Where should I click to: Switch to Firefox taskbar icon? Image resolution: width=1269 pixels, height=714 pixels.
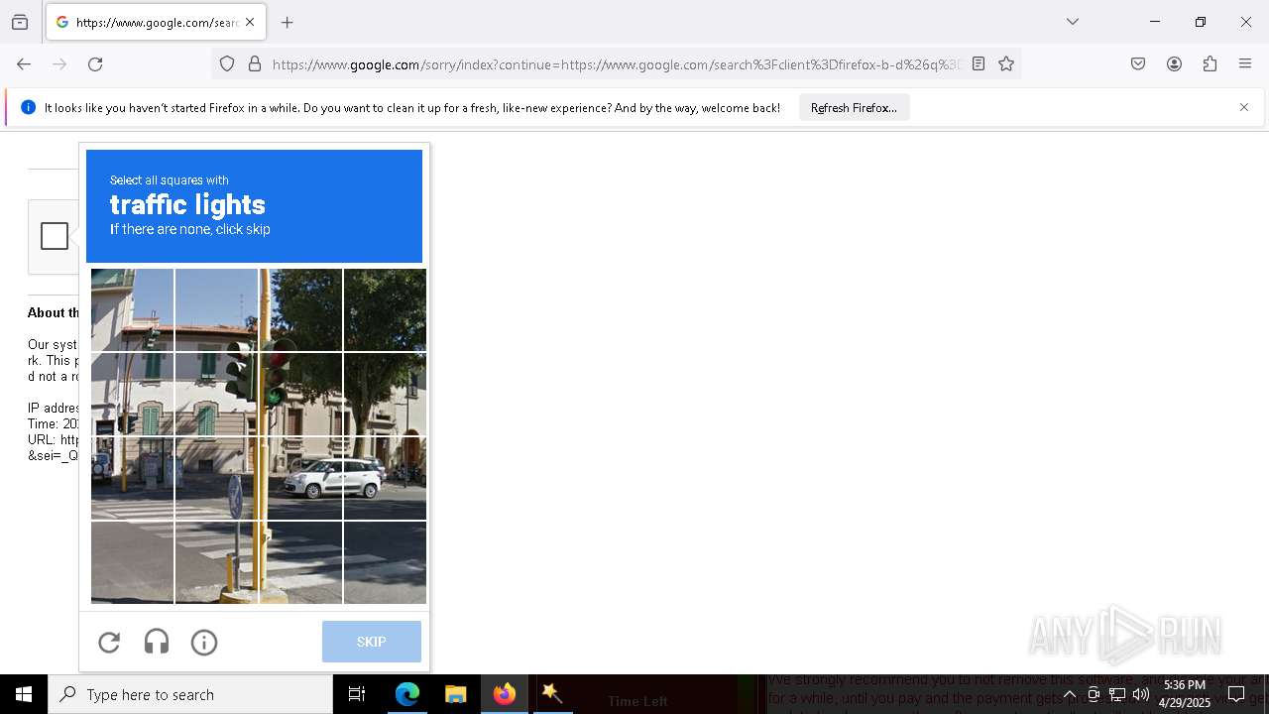tap(504, 694)
